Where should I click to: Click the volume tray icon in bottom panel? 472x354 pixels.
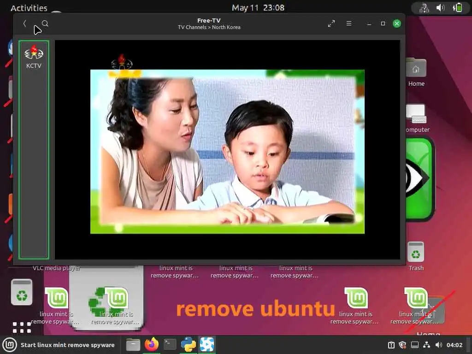point(439,345)
